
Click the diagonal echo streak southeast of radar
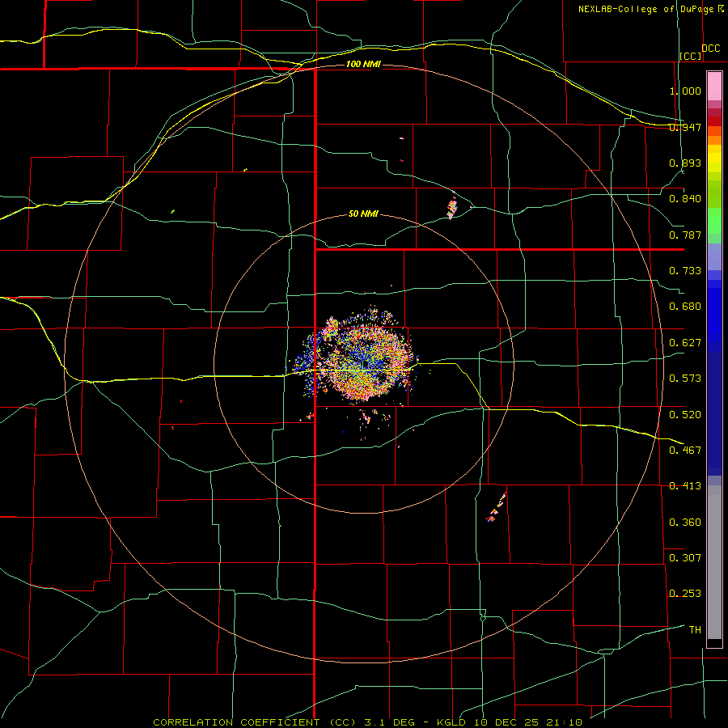tap(497, 507)
